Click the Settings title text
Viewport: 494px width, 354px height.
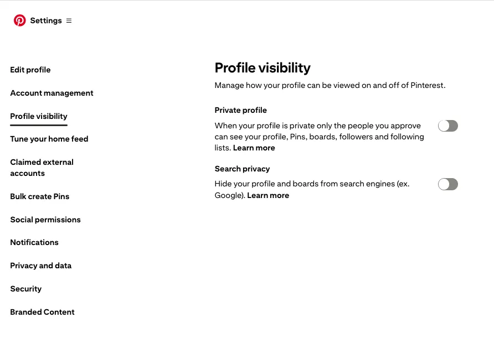[46, 20]
